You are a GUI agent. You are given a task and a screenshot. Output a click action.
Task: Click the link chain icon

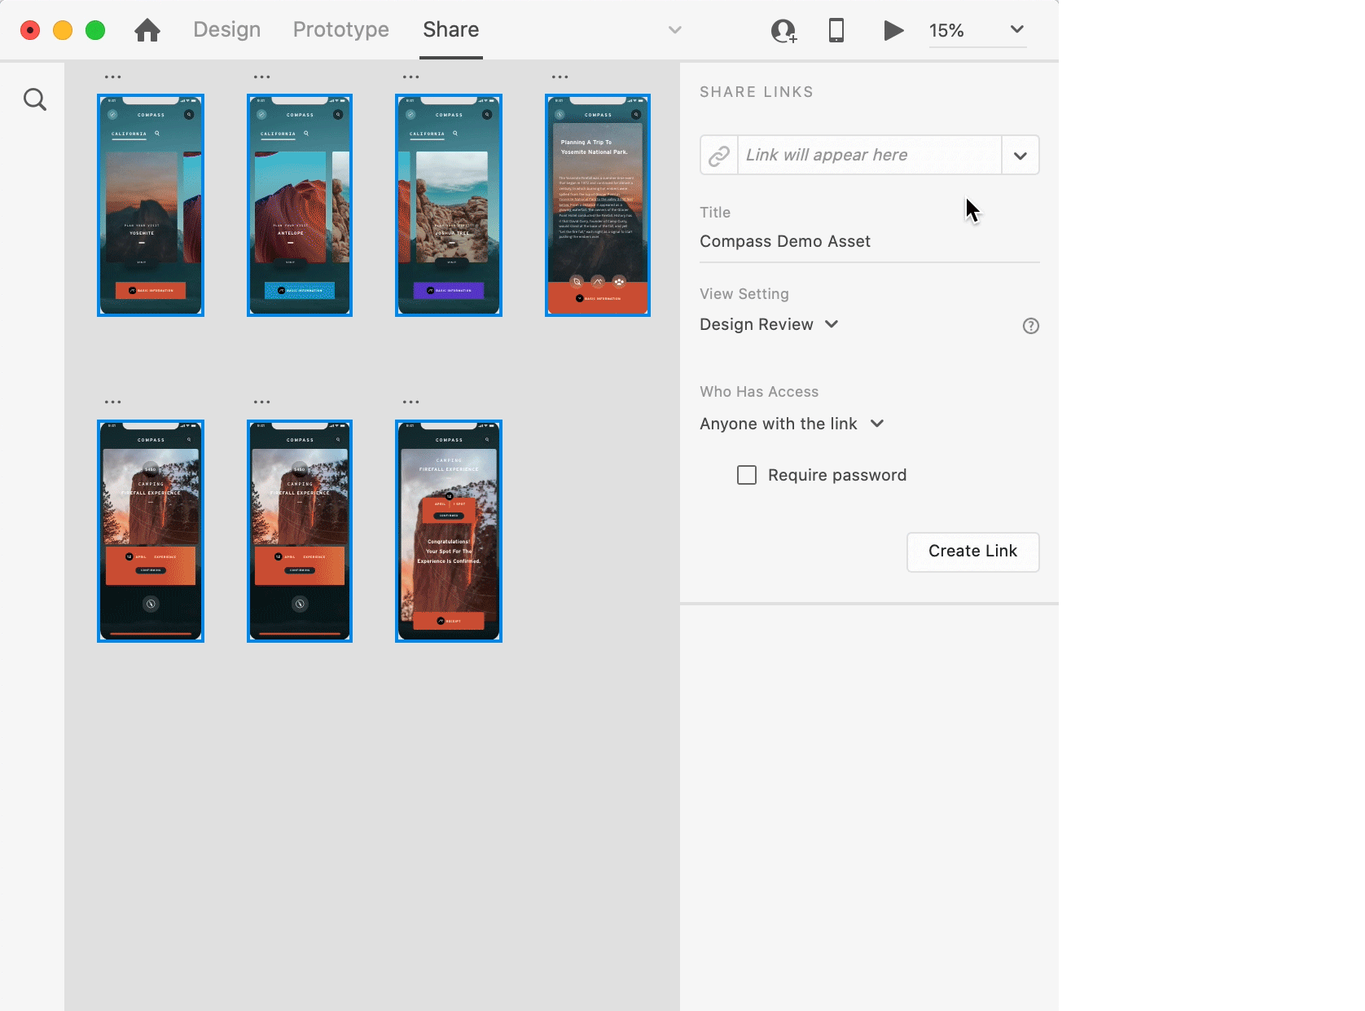719,155
